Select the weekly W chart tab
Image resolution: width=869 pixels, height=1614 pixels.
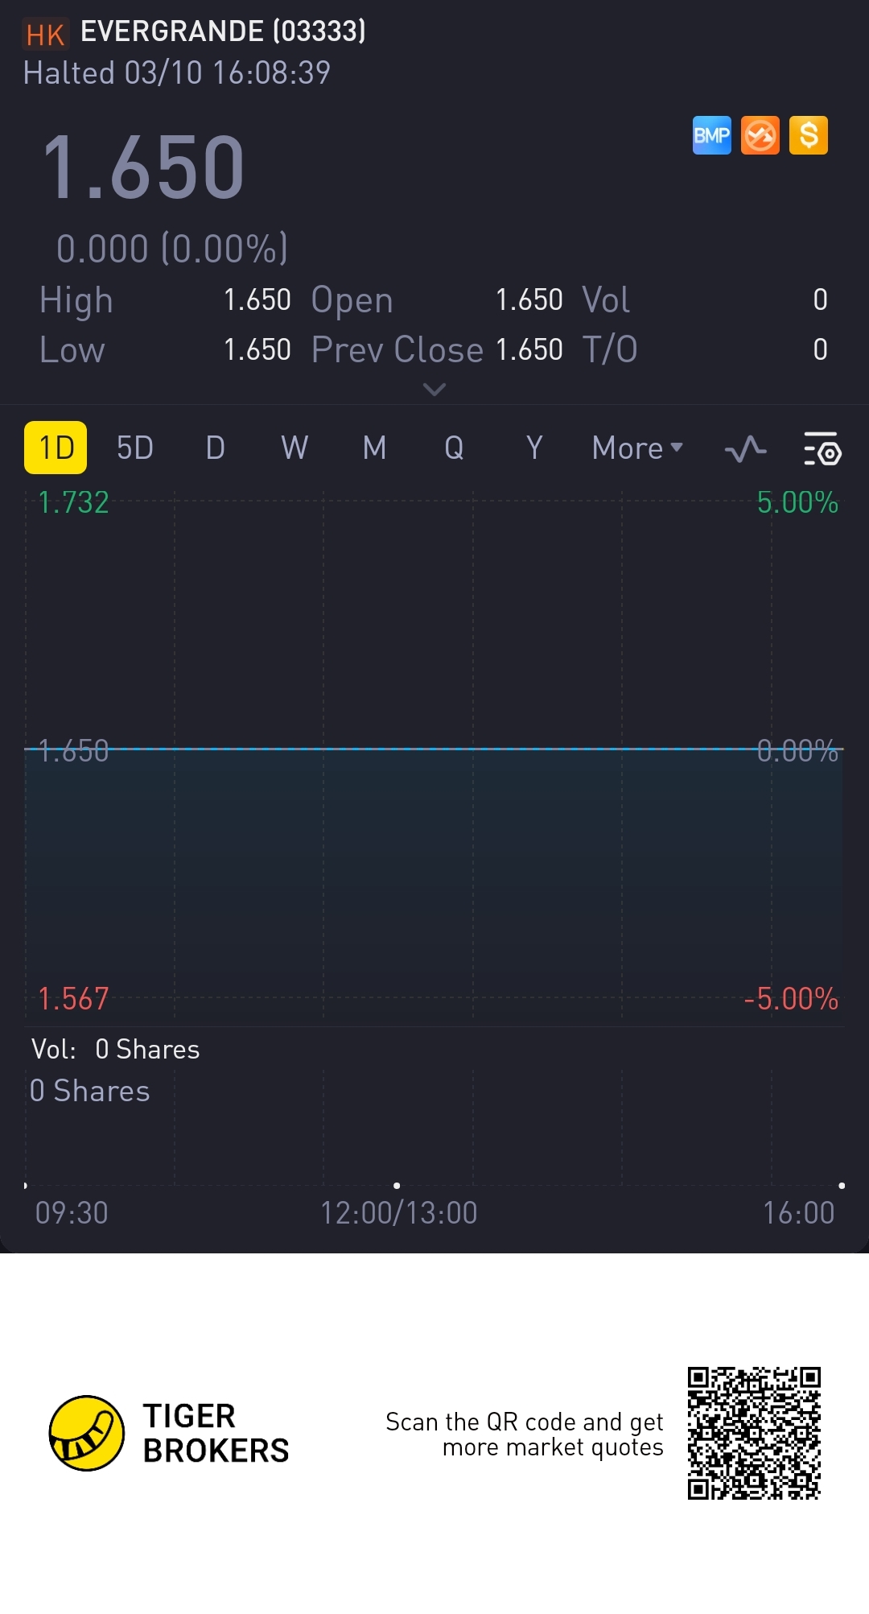pyautogui.click(x=294, y=448)
